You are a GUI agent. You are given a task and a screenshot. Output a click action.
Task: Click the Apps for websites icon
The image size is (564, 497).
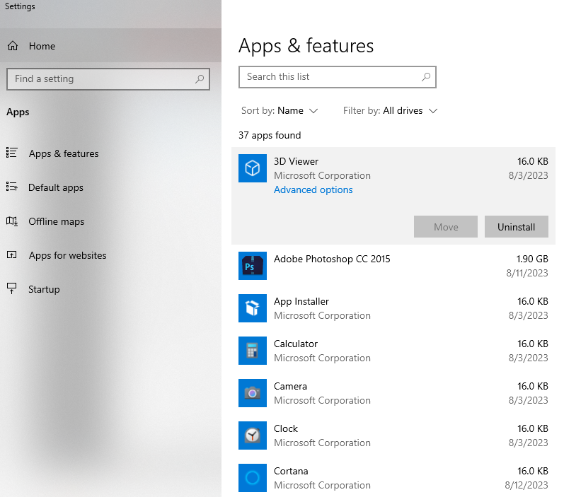point(11,255)
